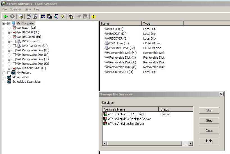Open the View menu
230x154 pixels.
[28, 9]
